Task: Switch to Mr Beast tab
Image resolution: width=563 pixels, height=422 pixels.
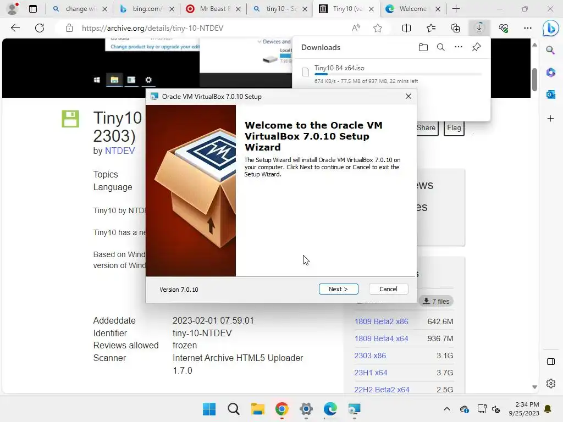Action: (213, 9)
